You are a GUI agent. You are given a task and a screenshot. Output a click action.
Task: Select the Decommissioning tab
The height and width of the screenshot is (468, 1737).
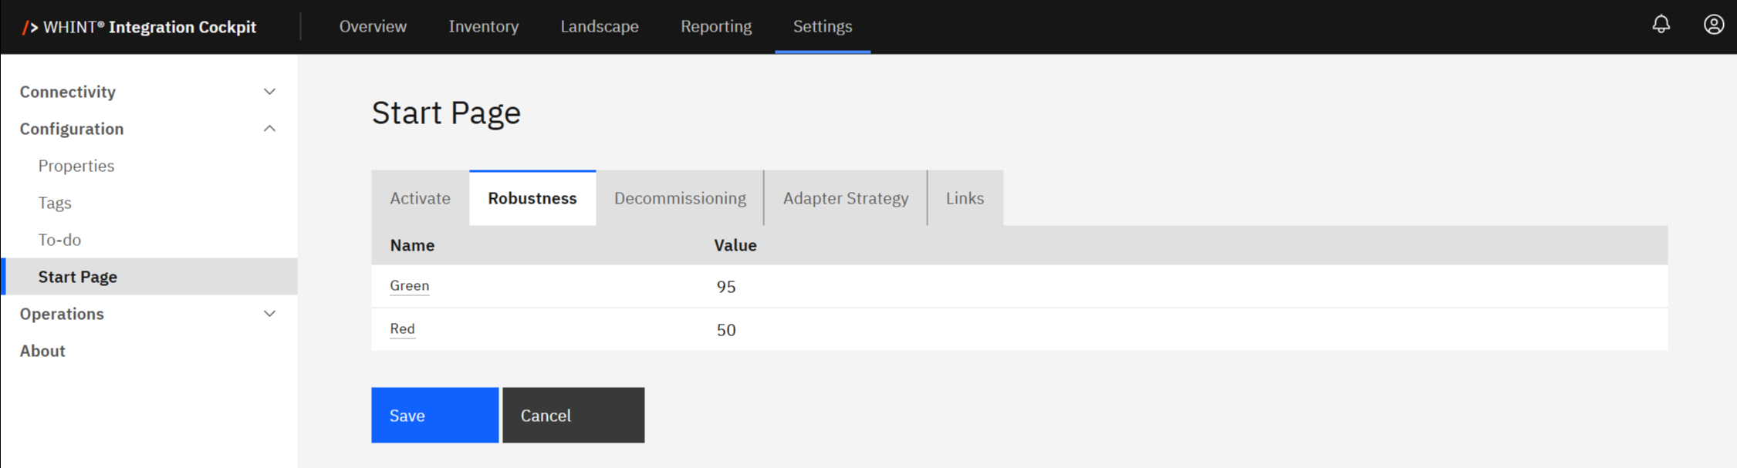tap(679, 198)
